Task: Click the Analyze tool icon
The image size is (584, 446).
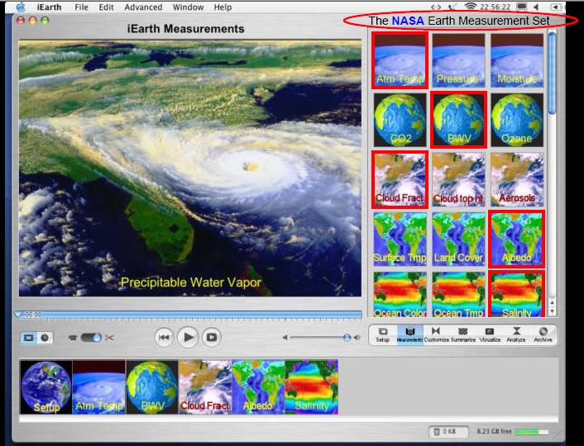Action: (x=515, y=333)
